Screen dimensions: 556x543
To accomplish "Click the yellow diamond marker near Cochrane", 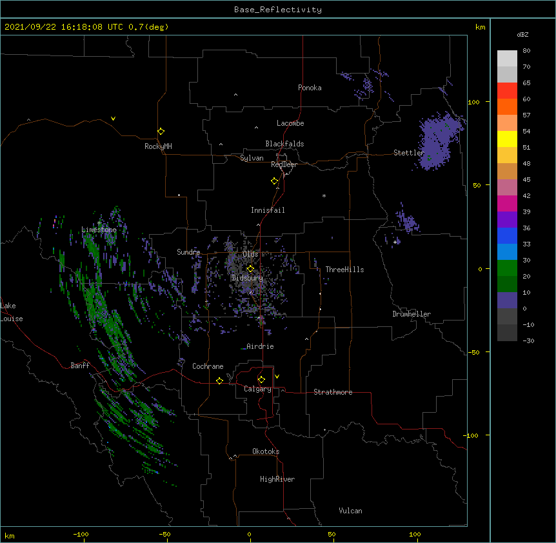I will [x=219, y=380].
